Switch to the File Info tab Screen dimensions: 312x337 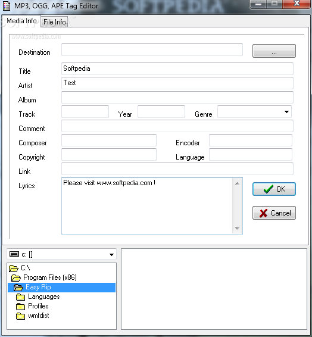click(54, 21)
